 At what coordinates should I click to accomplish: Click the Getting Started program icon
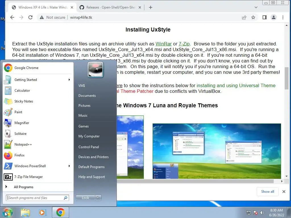8,80
